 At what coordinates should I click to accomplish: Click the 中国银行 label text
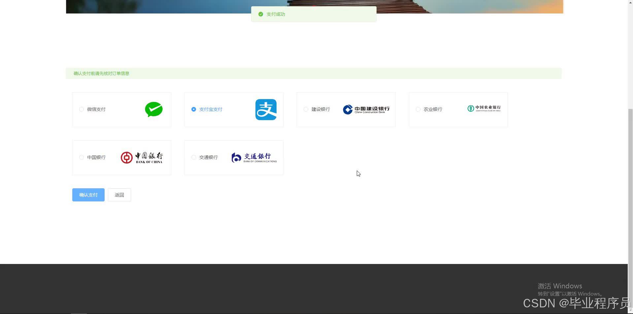(x=96, y=157)
